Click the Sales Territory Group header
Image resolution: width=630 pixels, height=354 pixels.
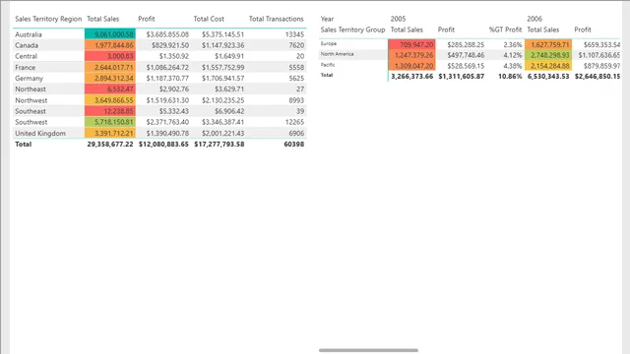click(x=352, y=29)
